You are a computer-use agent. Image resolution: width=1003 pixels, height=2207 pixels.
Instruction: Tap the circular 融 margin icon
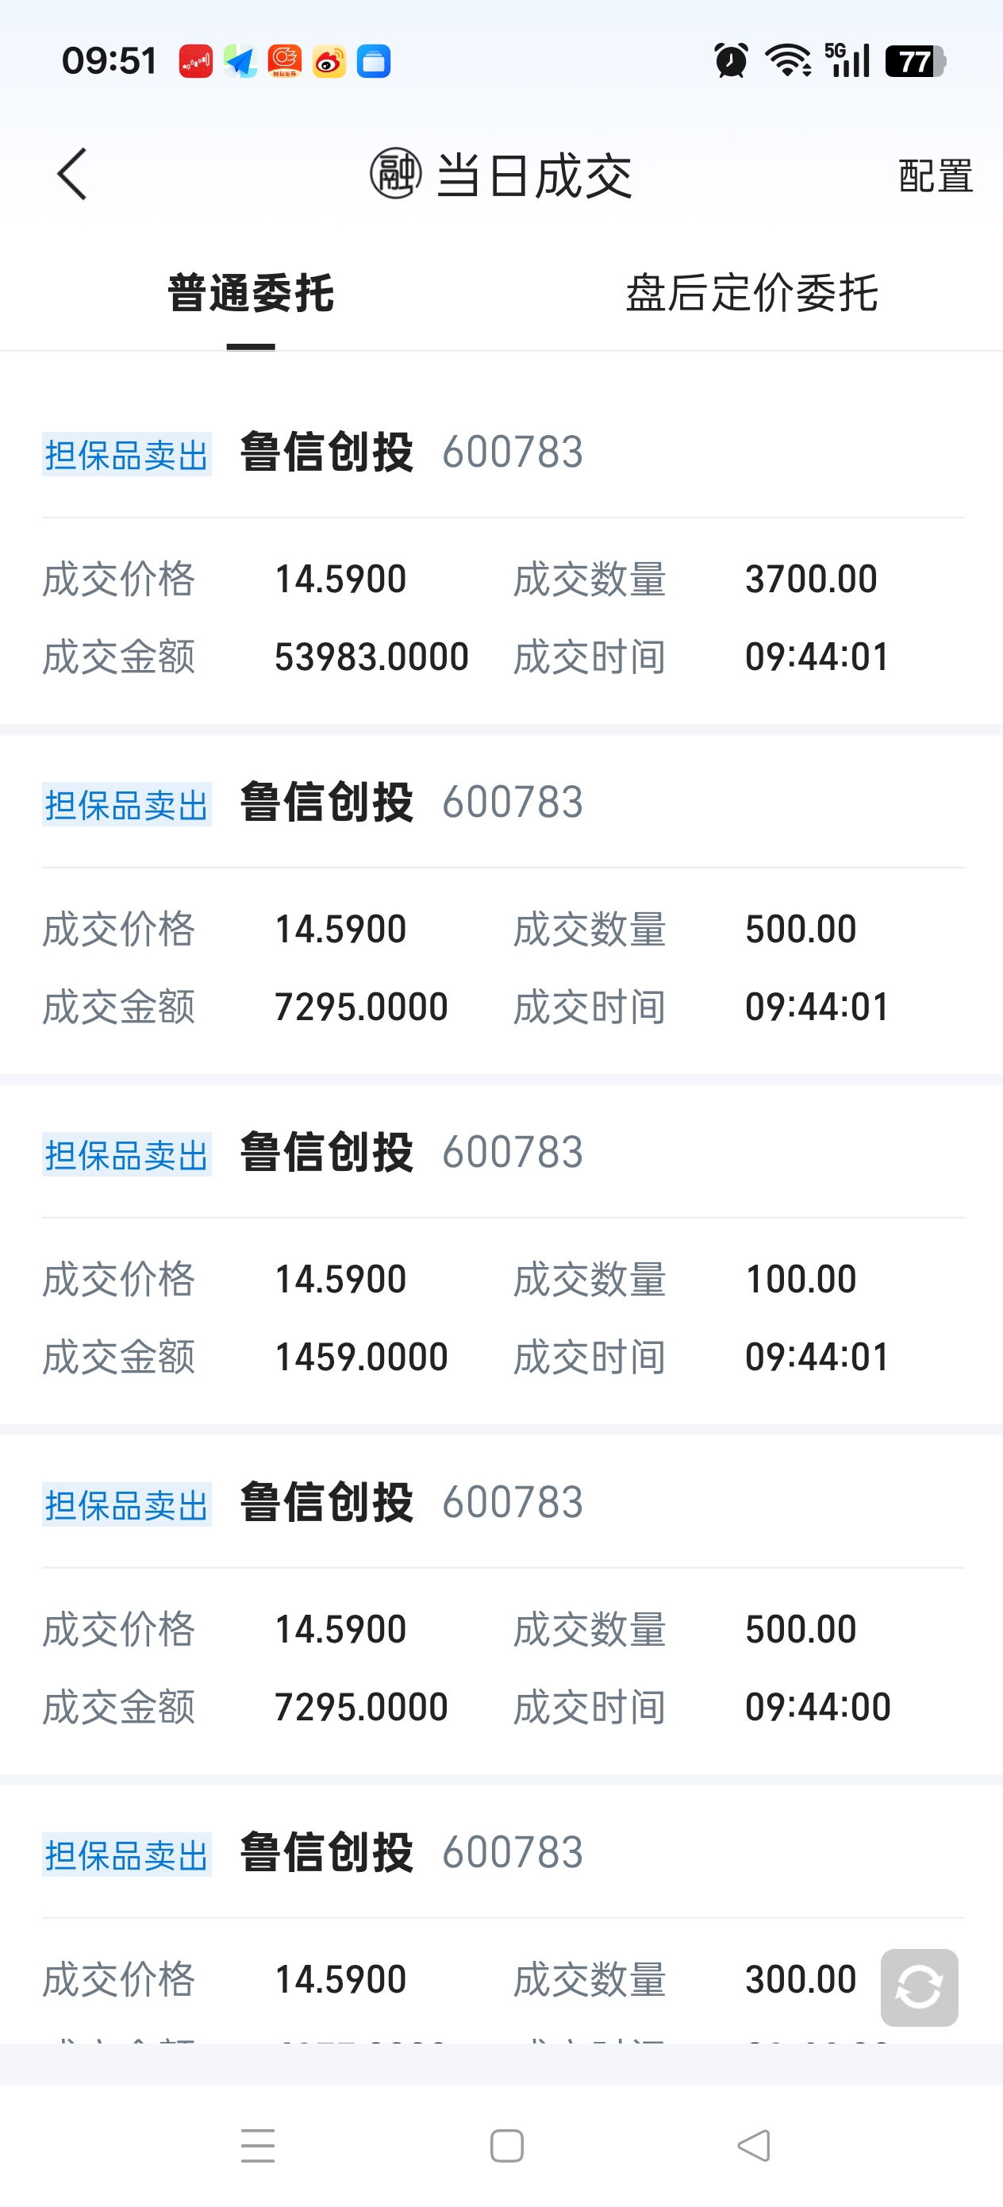pos(395,173)
